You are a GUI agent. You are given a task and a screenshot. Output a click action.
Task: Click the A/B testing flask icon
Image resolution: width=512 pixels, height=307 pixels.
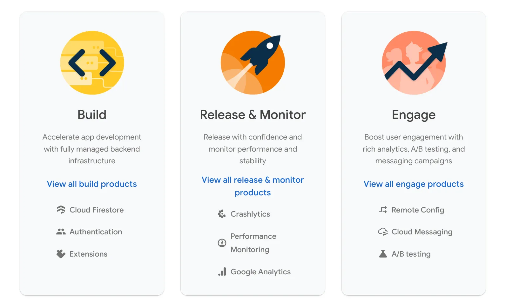click(x=383, y=254)
